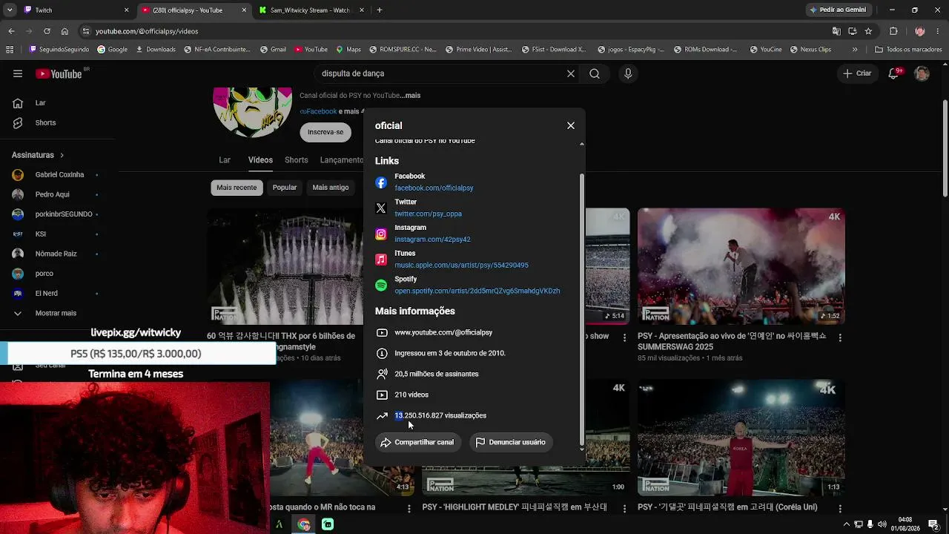
Task: Open the channel 'Shorts' tab
Action: pos(297,160)
